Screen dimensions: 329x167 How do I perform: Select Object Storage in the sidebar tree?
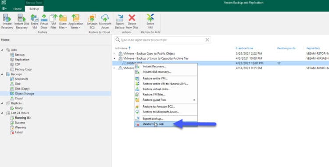click(24, 93)
